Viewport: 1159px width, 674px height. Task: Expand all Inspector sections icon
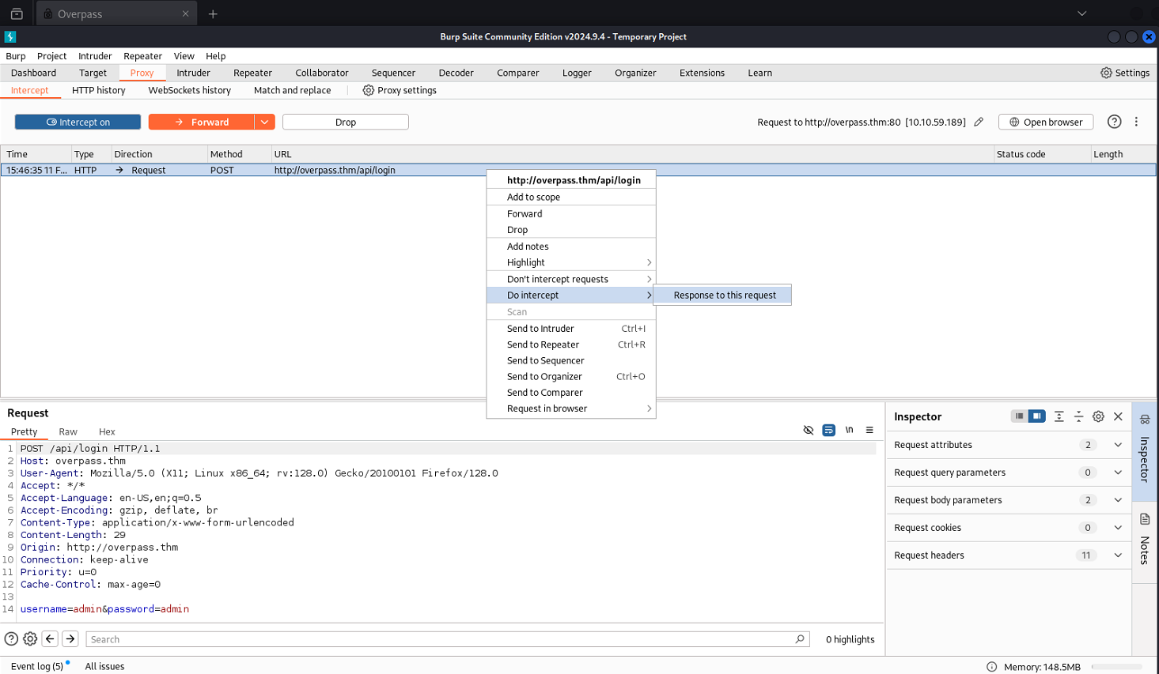1059,416
